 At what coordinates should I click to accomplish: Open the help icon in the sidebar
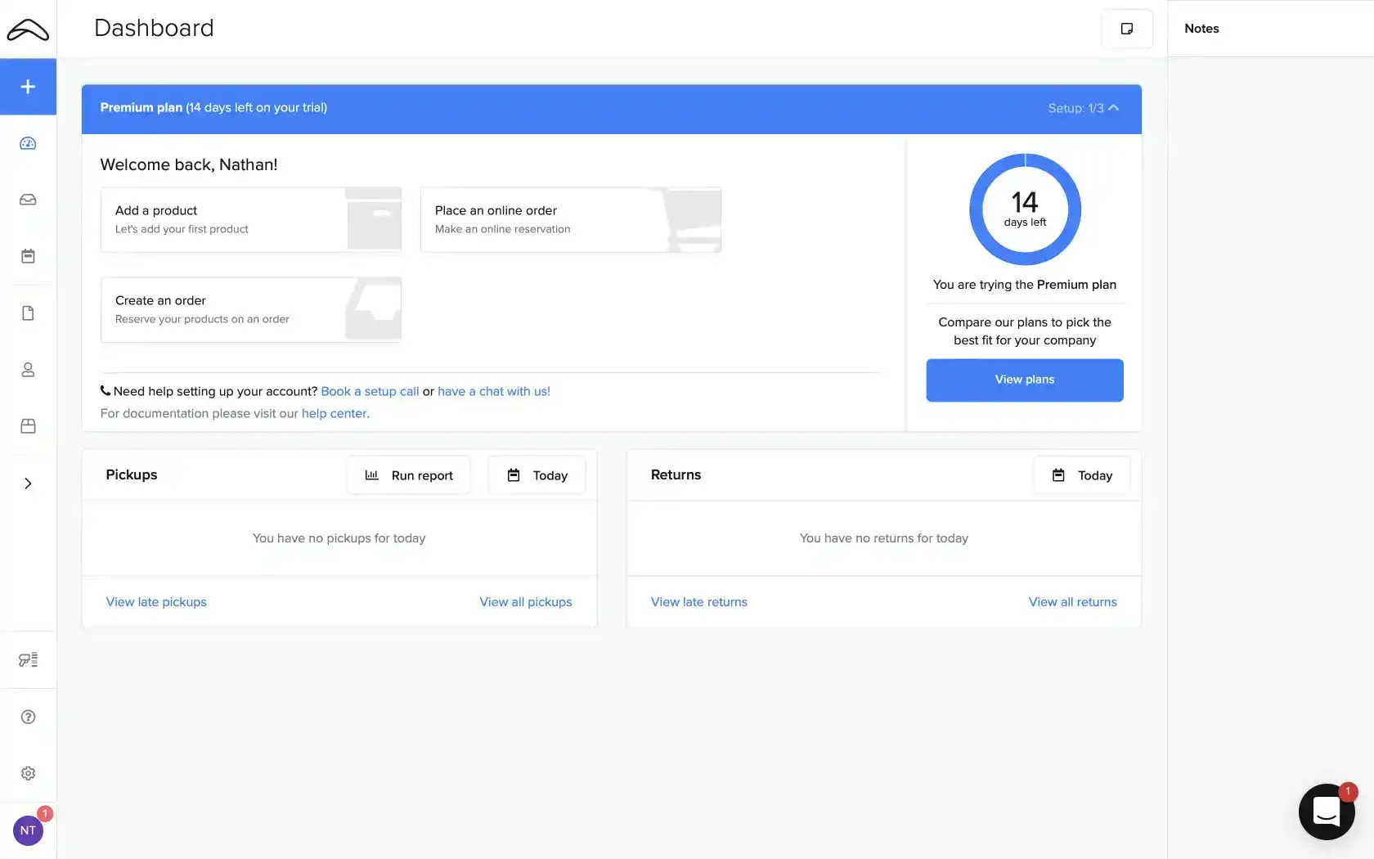click(28, 716)
